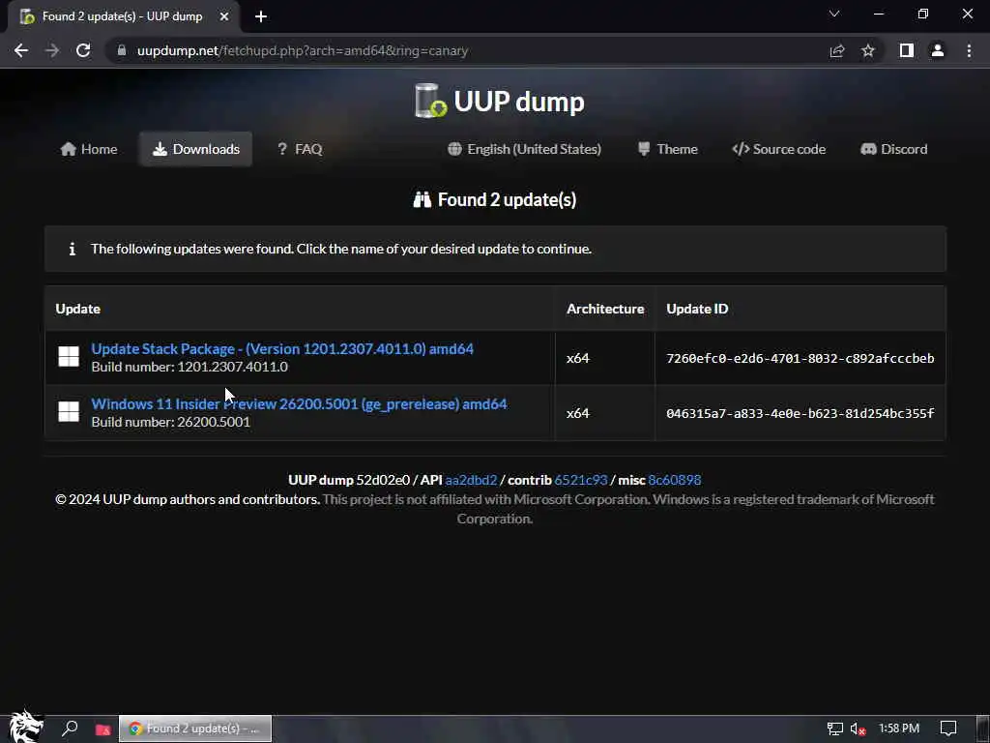This screenshot has height=743, width=990.
Task: Open Windows 11 Insider Preview 26200.5001 link
Action: (x=300, y=403)
